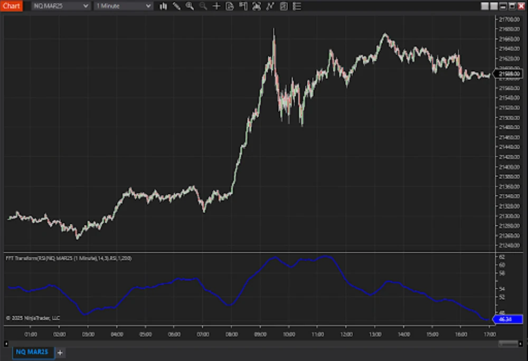
Task: Open the chart style (bar type) selector
Action: pyautogui.click(x=163, y=6)
